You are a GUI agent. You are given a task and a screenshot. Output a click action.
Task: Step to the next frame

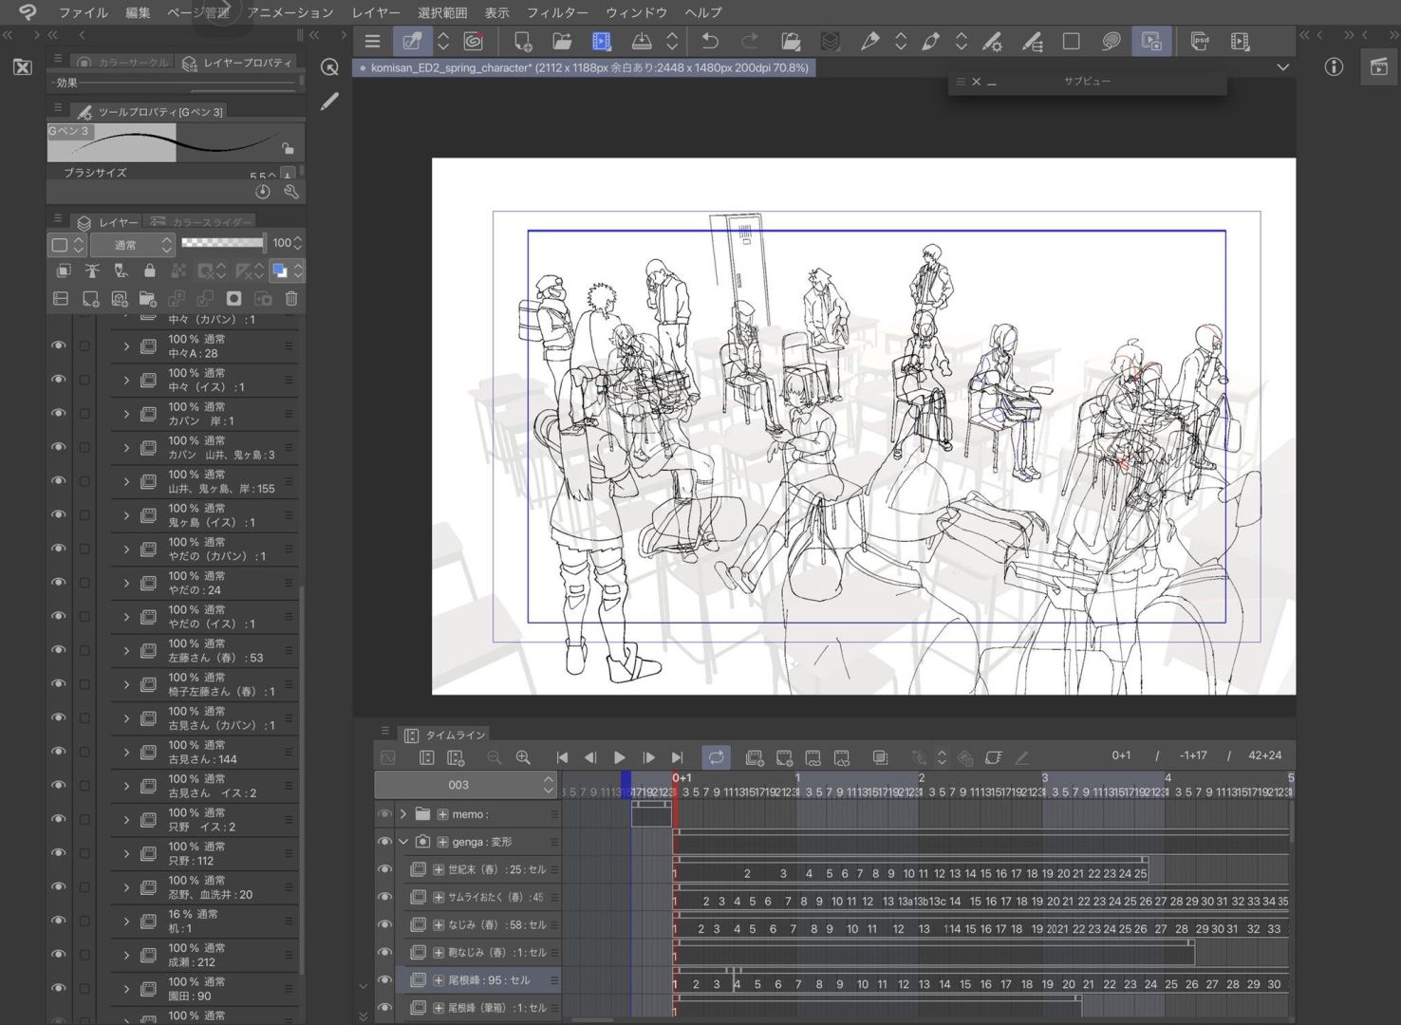tap(648, 757)
